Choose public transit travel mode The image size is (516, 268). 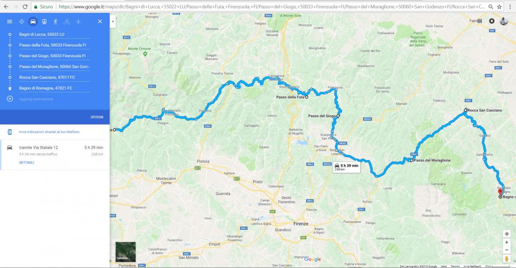[x=44, y=21]
